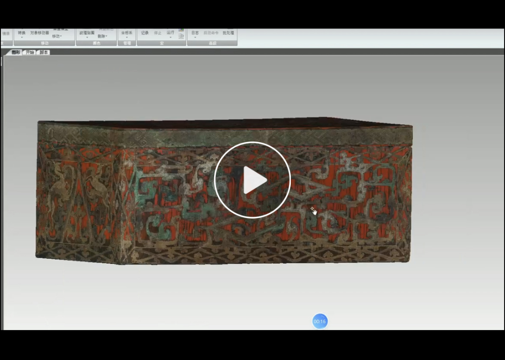Expand the 移动 dropdown button

coord(57,36)
